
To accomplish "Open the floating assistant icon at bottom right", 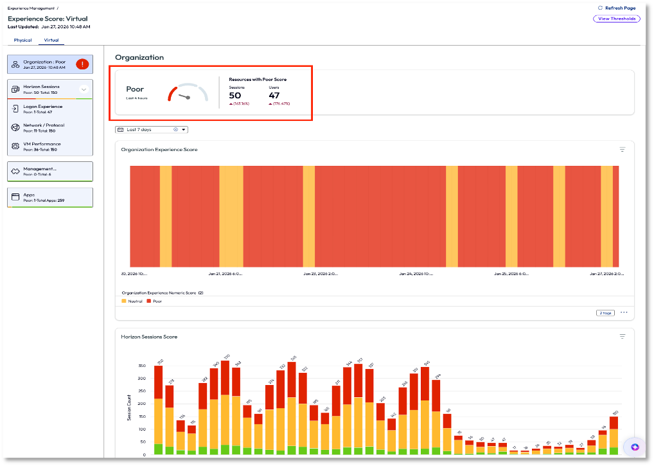I will click(635, 447).
